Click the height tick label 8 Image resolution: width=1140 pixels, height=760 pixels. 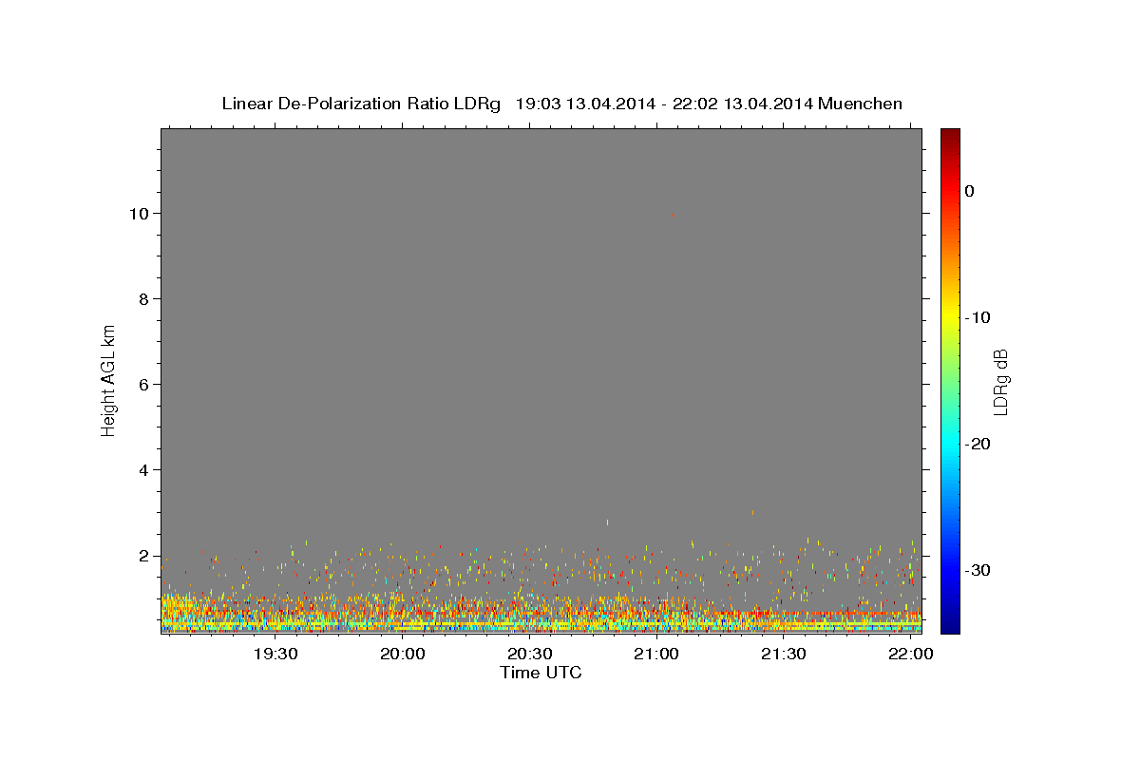tap(143, 299)
